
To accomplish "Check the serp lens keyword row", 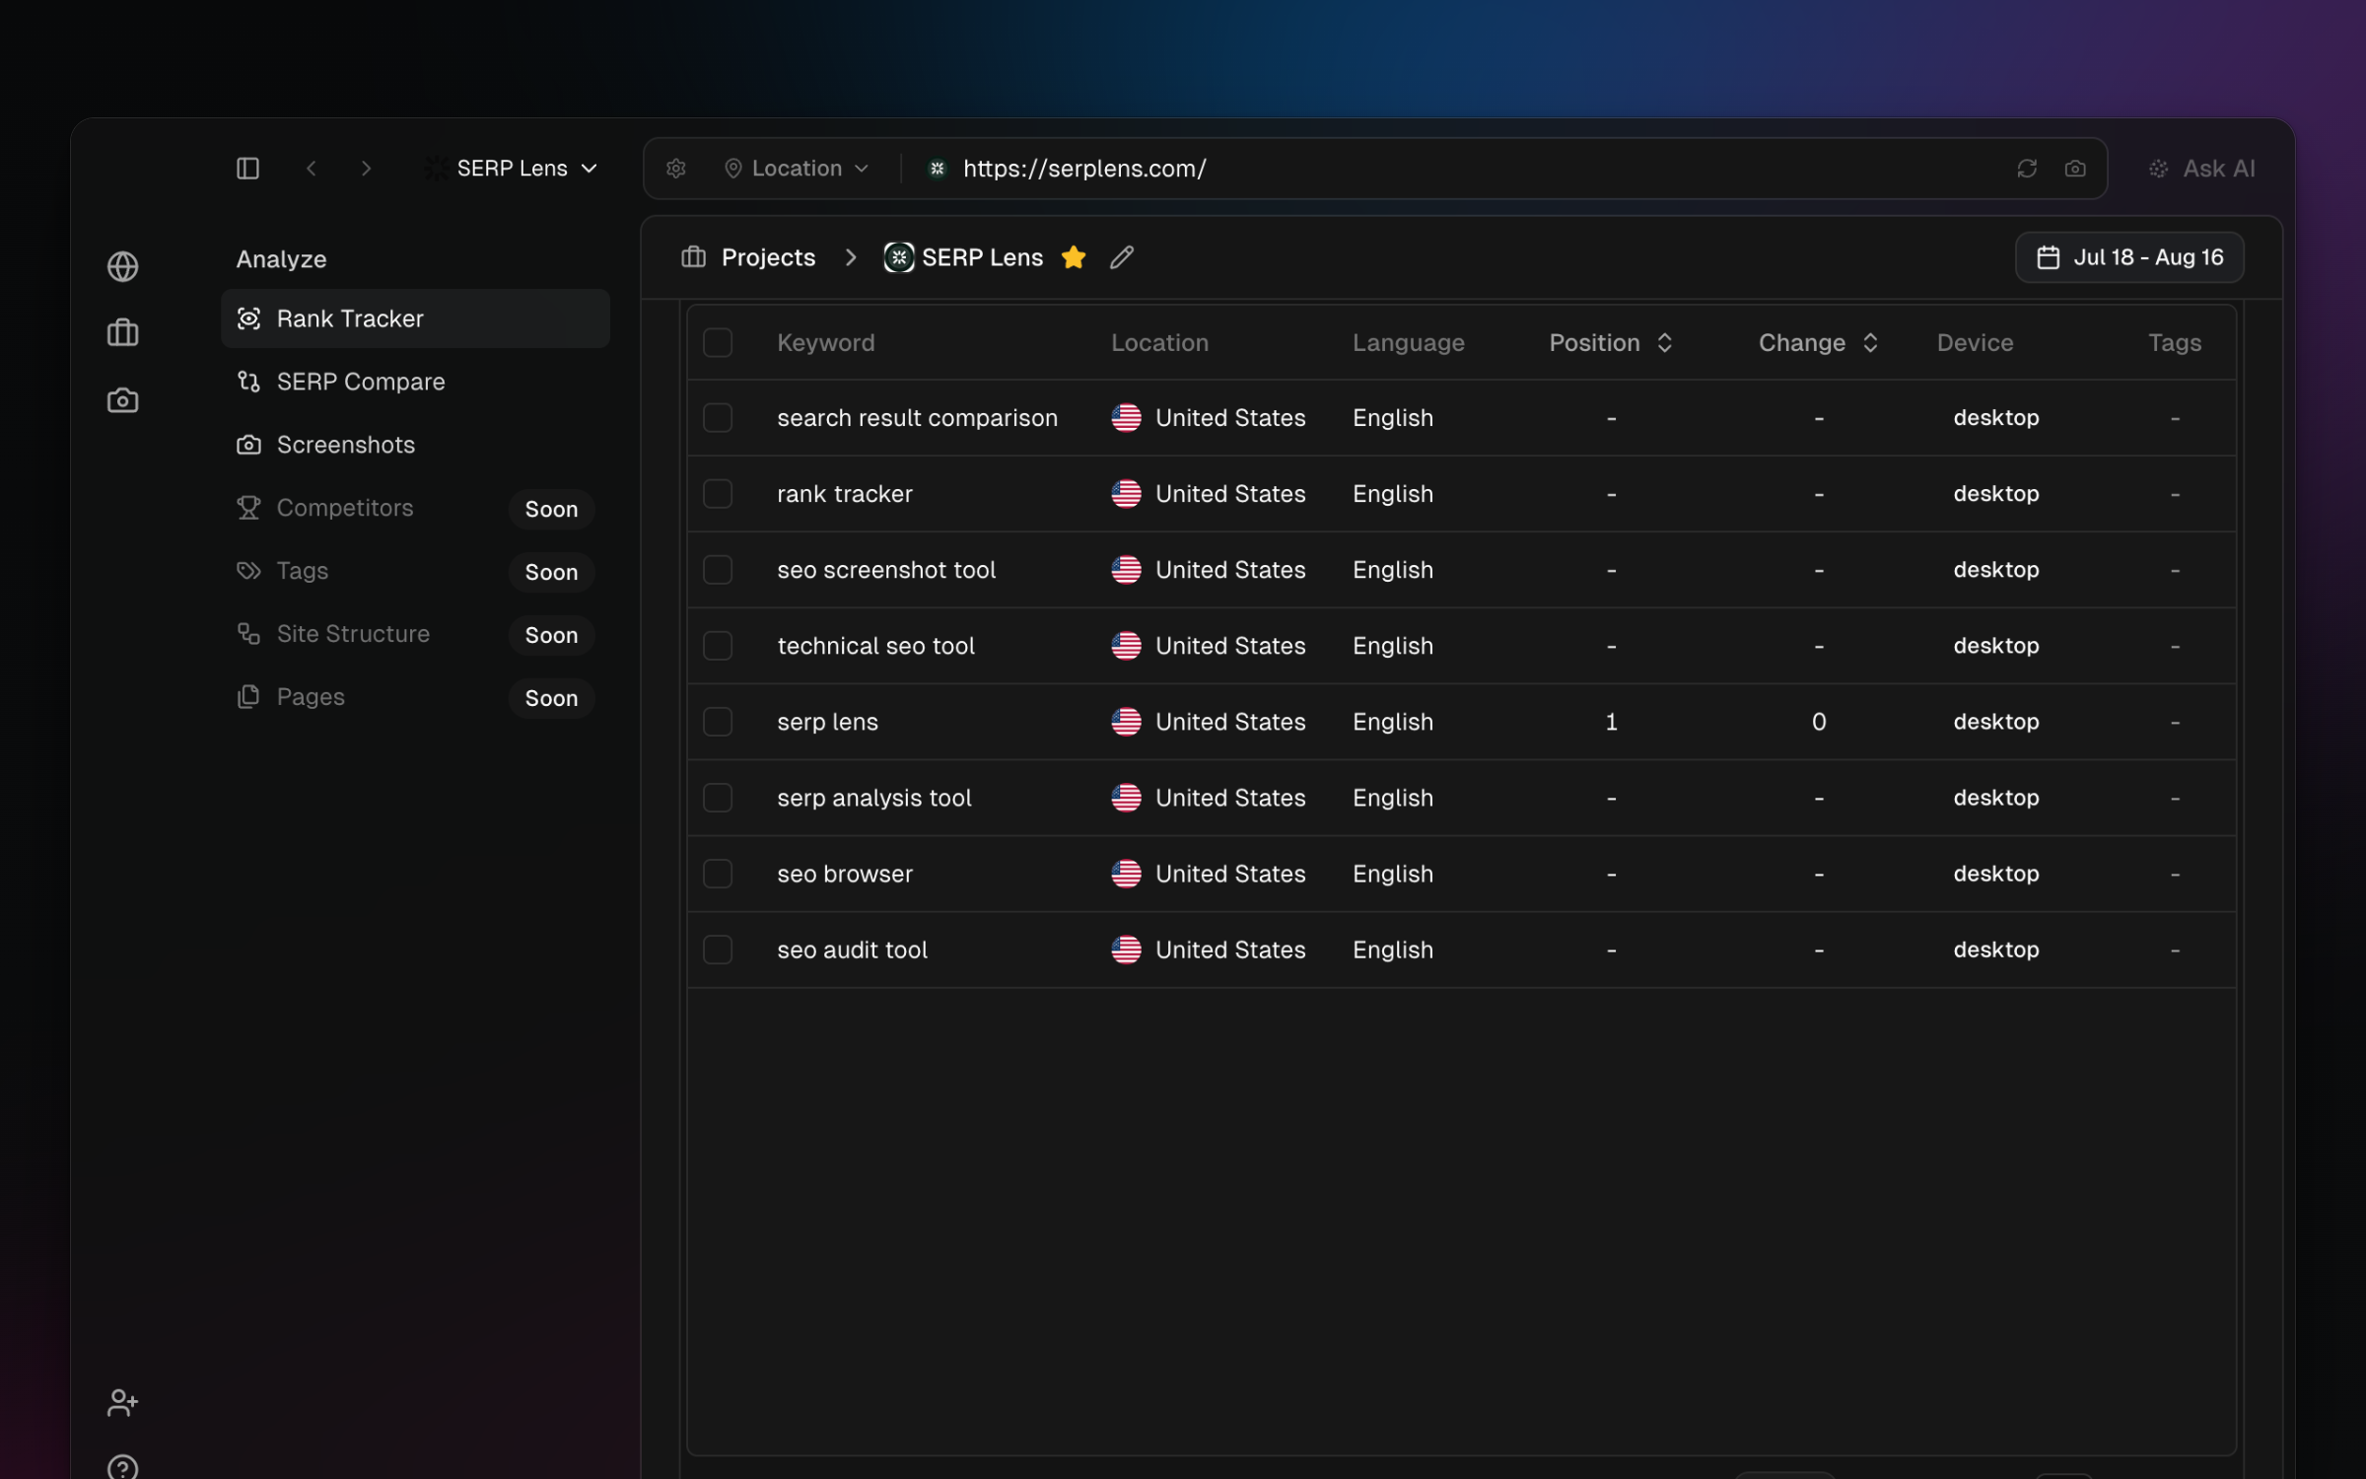I will [x=718, y=722].
